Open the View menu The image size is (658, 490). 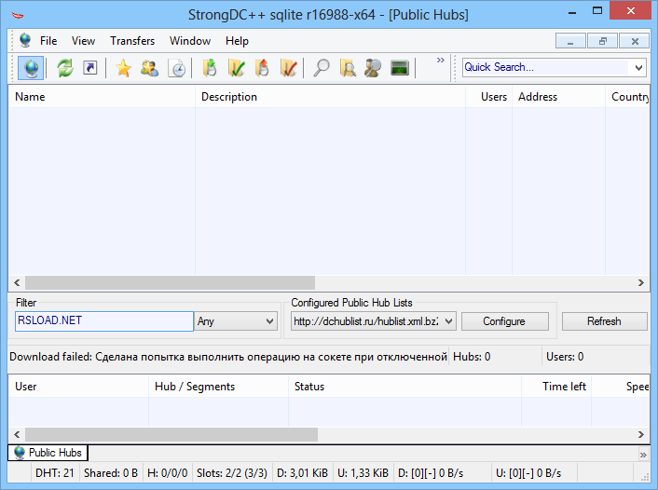(x=83, y=41)
